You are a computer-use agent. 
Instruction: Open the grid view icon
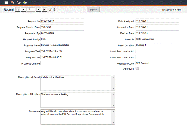6,2
